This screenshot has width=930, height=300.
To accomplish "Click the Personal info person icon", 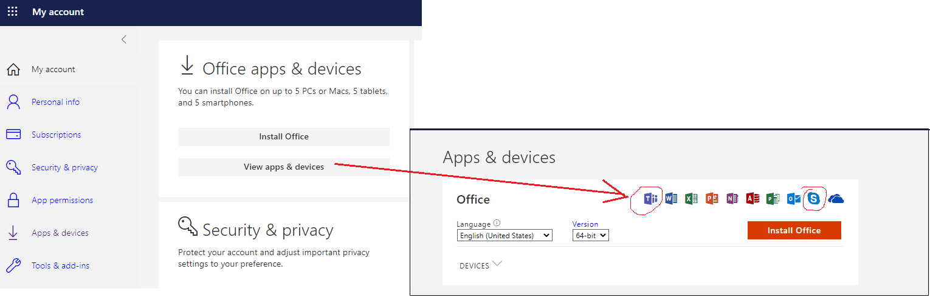I will 13,102.
